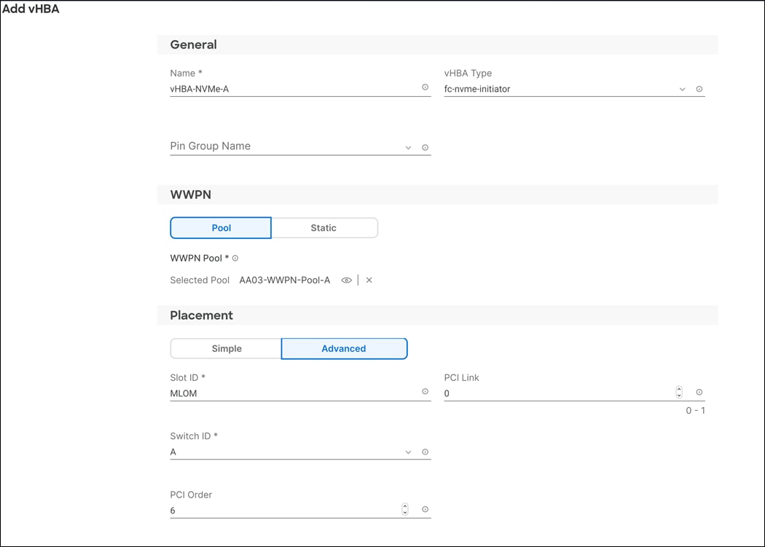Switch placement mode to Simple

[x=225, y=348]
